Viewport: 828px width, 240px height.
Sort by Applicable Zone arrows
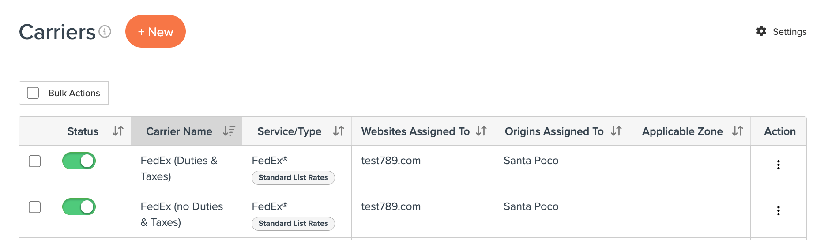coord(738,131)
